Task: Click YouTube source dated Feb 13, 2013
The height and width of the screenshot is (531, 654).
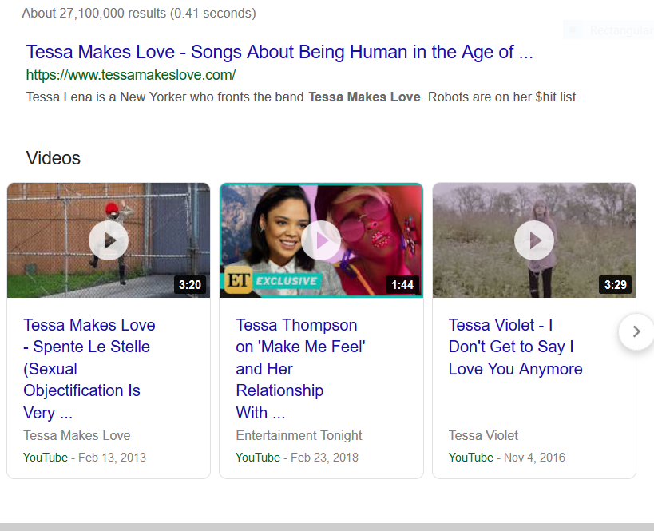Action: [x=45, y=458]
